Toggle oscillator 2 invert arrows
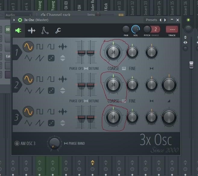This screenshot has width=198, height=176. [63, 91]
